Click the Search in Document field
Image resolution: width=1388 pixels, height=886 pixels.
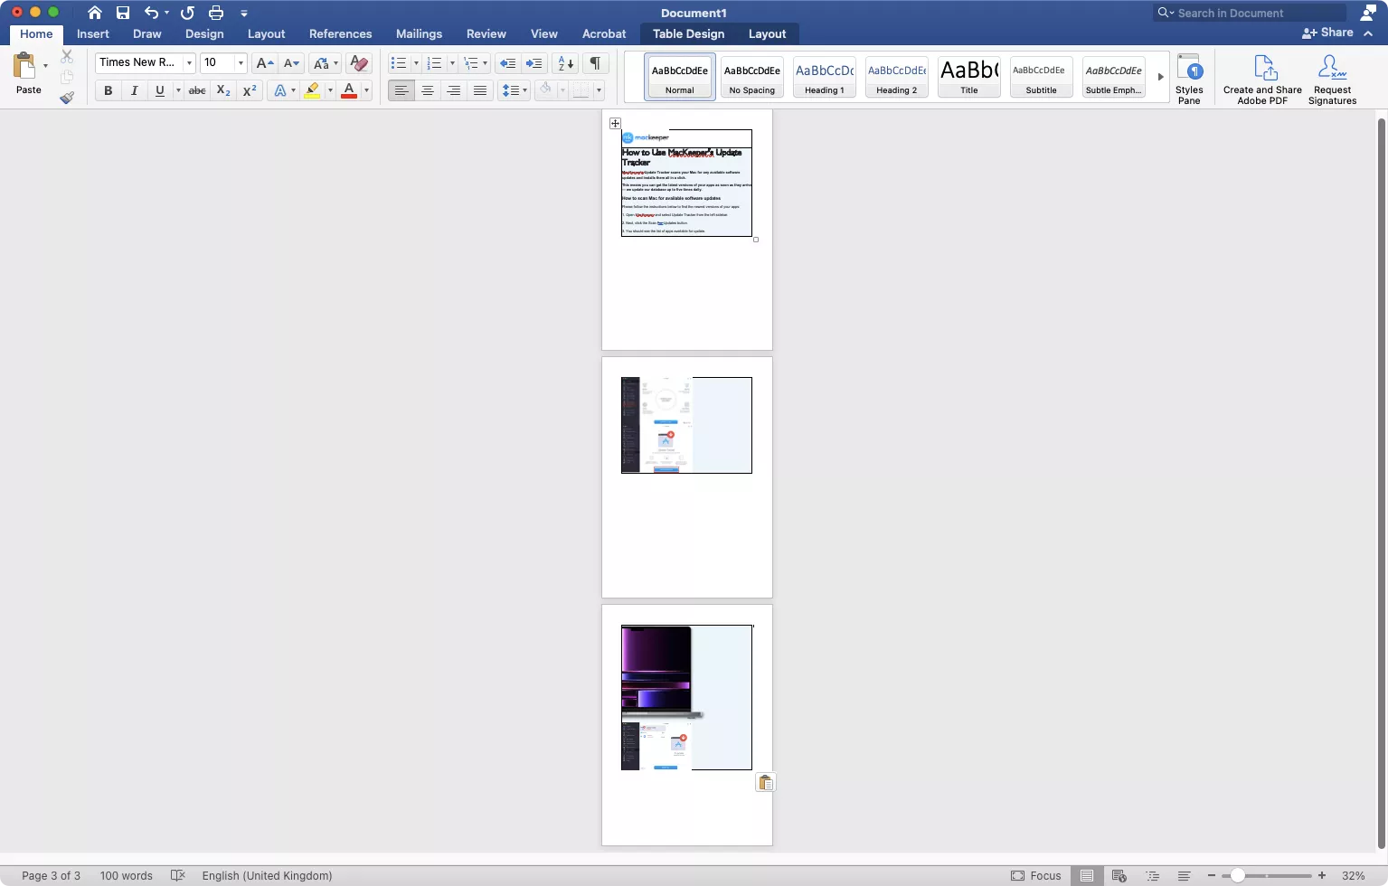pos(1257,13)
